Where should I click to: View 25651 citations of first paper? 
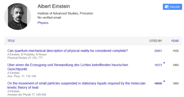158,51
